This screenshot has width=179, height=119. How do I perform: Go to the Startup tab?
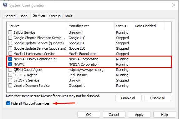(55, 16)
